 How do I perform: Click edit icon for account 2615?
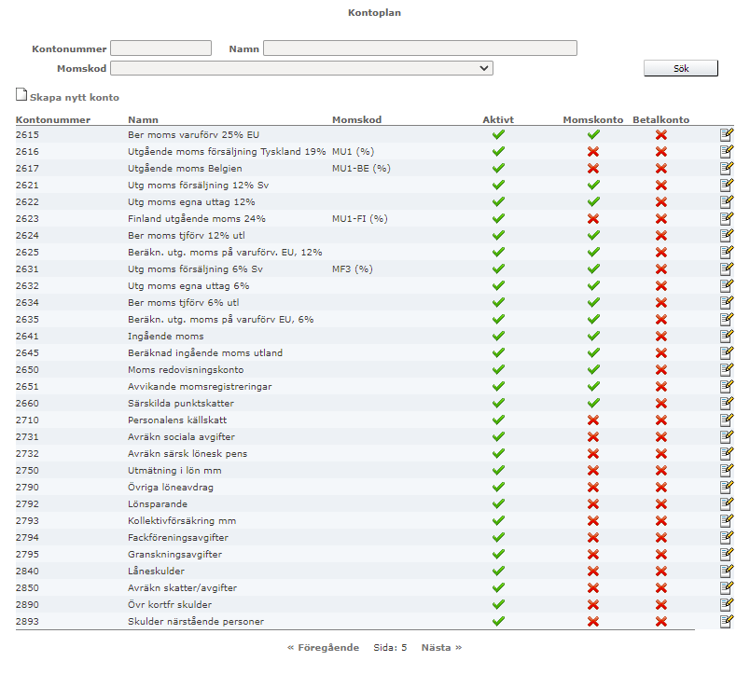point(726,134)
